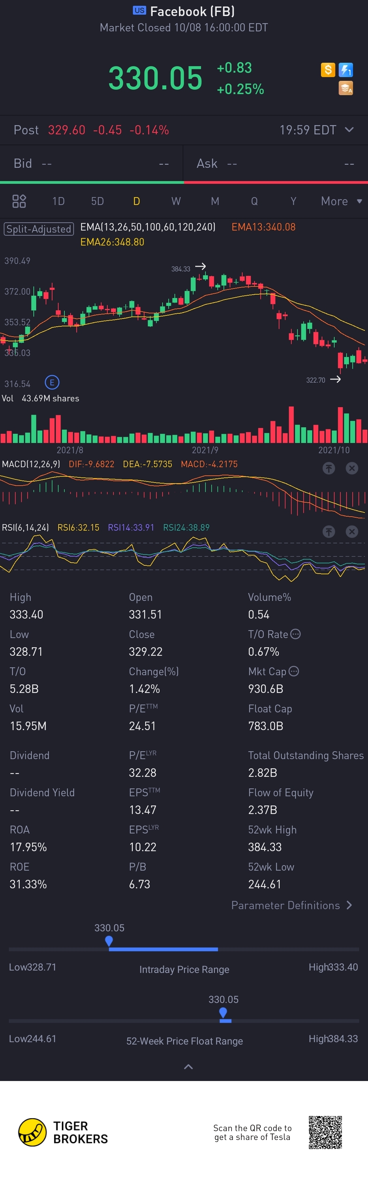Tap the post-market price 329.60
Image resolution: width=368 pixels, height=1184 pixels.
67,130
